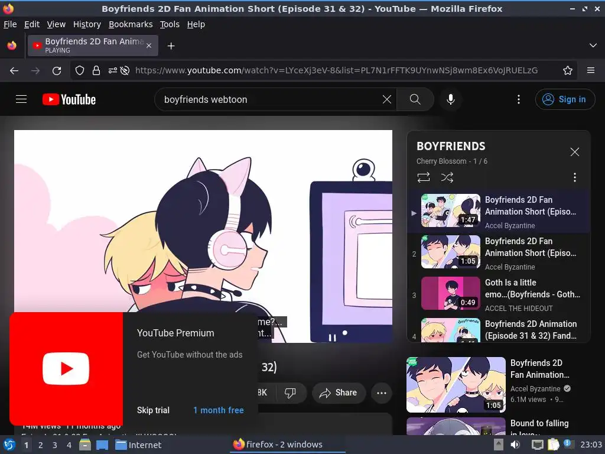Open more actions ellipsis under video
Screen dimensions: 605x454
382,393
